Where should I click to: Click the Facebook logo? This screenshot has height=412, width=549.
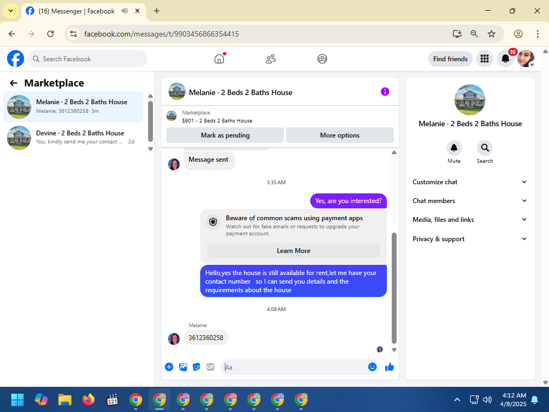point(16,59)
